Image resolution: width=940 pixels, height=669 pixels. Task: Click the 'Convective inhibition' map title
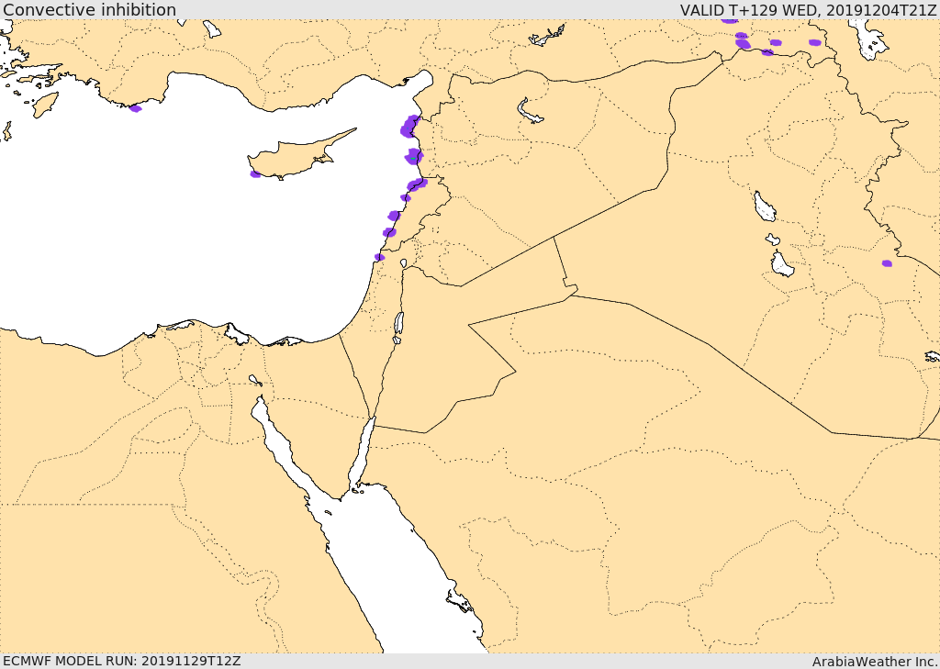[89, 9]
